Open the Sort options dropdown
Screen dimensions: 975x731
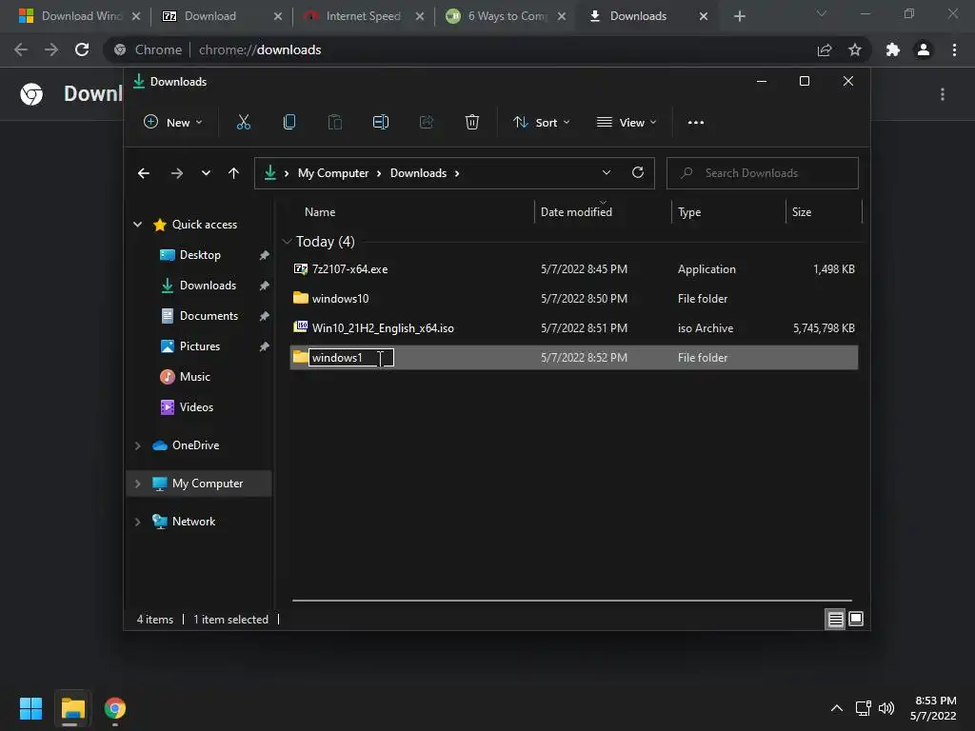541,123
